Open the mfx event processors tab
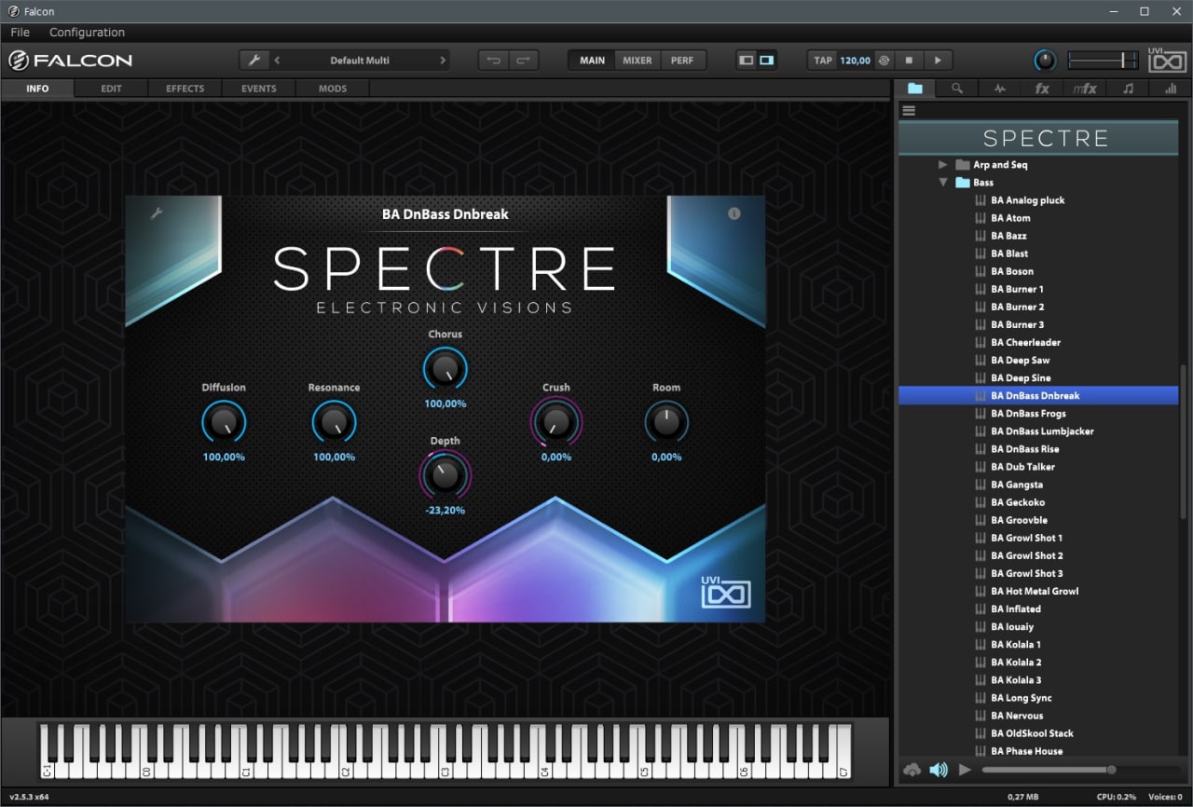The height and width of the screenshot is (807, 1193). pyautogui.click(x=1085, y=89)
